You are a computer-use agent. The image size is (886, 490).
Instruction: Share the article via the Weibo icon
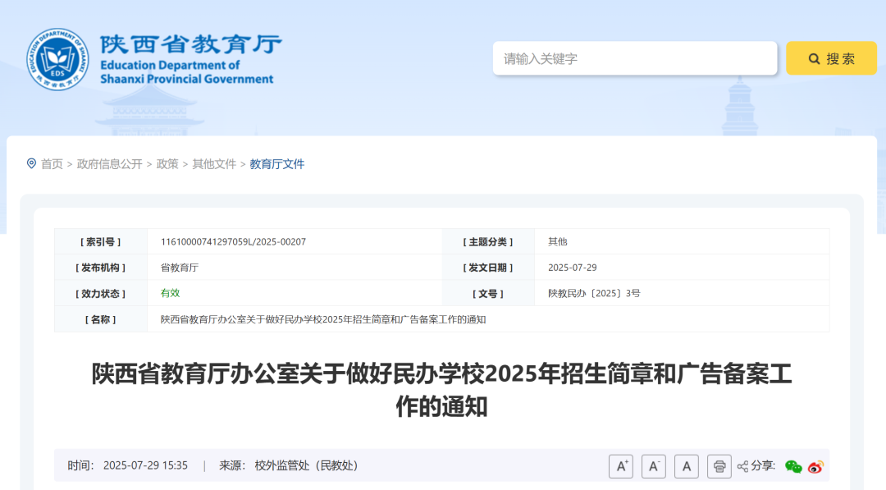pyautogui.click(x=814, y=466)
